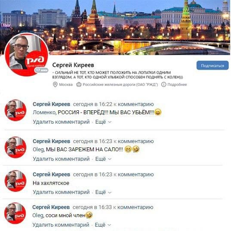Click the Сергей Киреев name on the 16:22 comment
231x231 pixels.
(52, 104)
